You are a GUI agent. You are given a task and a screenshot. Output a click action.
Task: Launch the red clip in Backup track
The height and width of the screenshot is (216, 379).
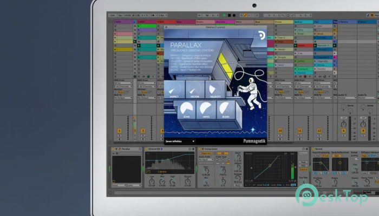coord(304,45)
